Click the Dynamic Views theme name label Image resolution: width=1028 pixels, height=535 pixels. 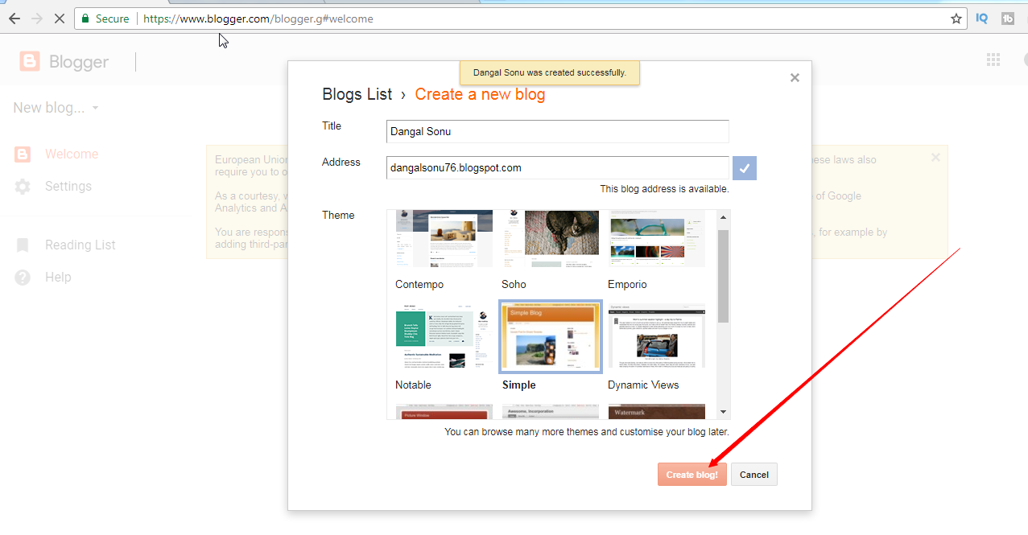click(644, 385)
